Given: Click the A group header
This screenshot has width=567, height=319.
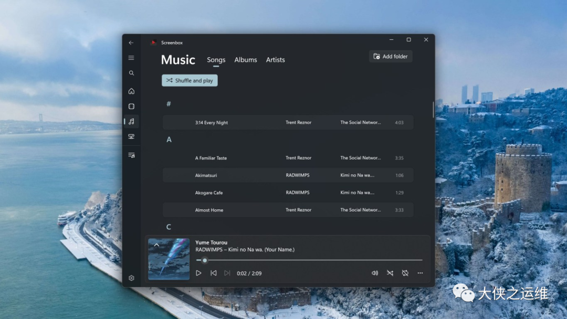Looking at the screenshot, I should (x=169, y=140).
